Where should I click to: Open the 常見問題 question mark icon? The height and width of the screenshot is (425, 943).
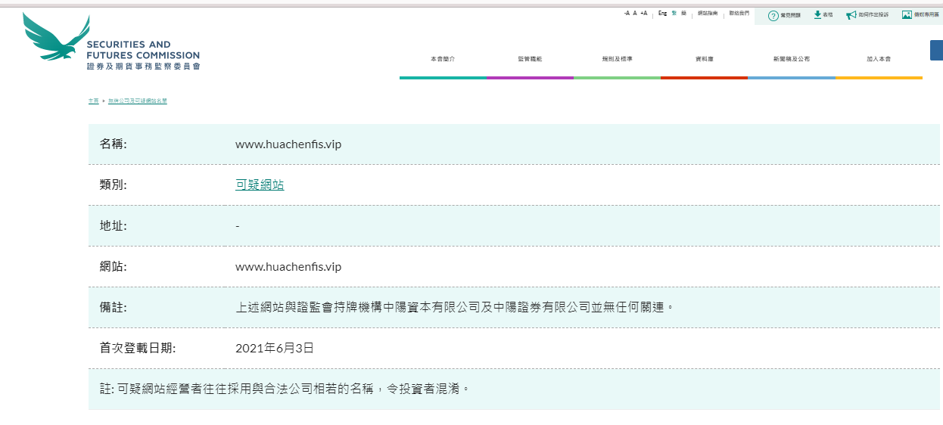tap(773, 15)
